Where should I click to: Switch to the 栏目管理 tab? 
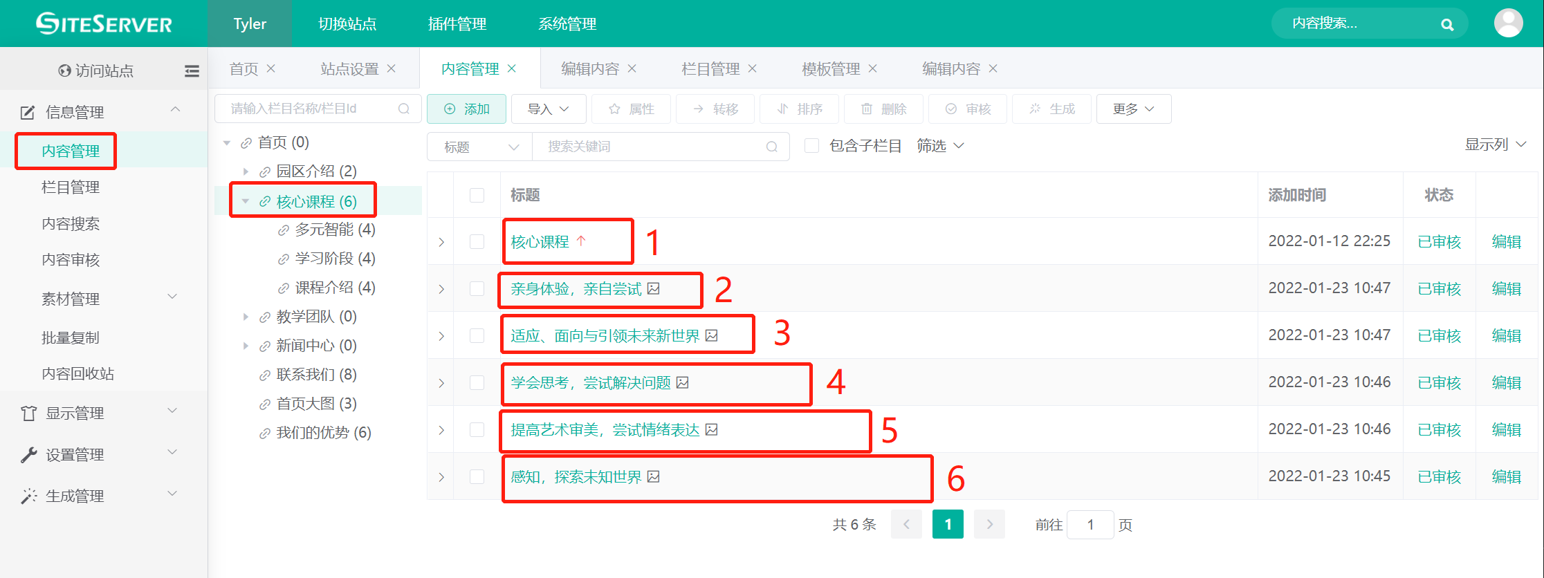coord(710,68)
